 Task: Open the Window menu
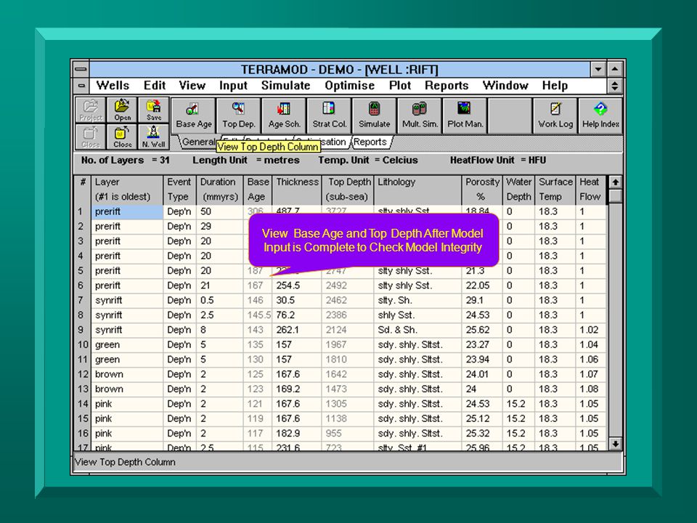(x=505, y=86)
